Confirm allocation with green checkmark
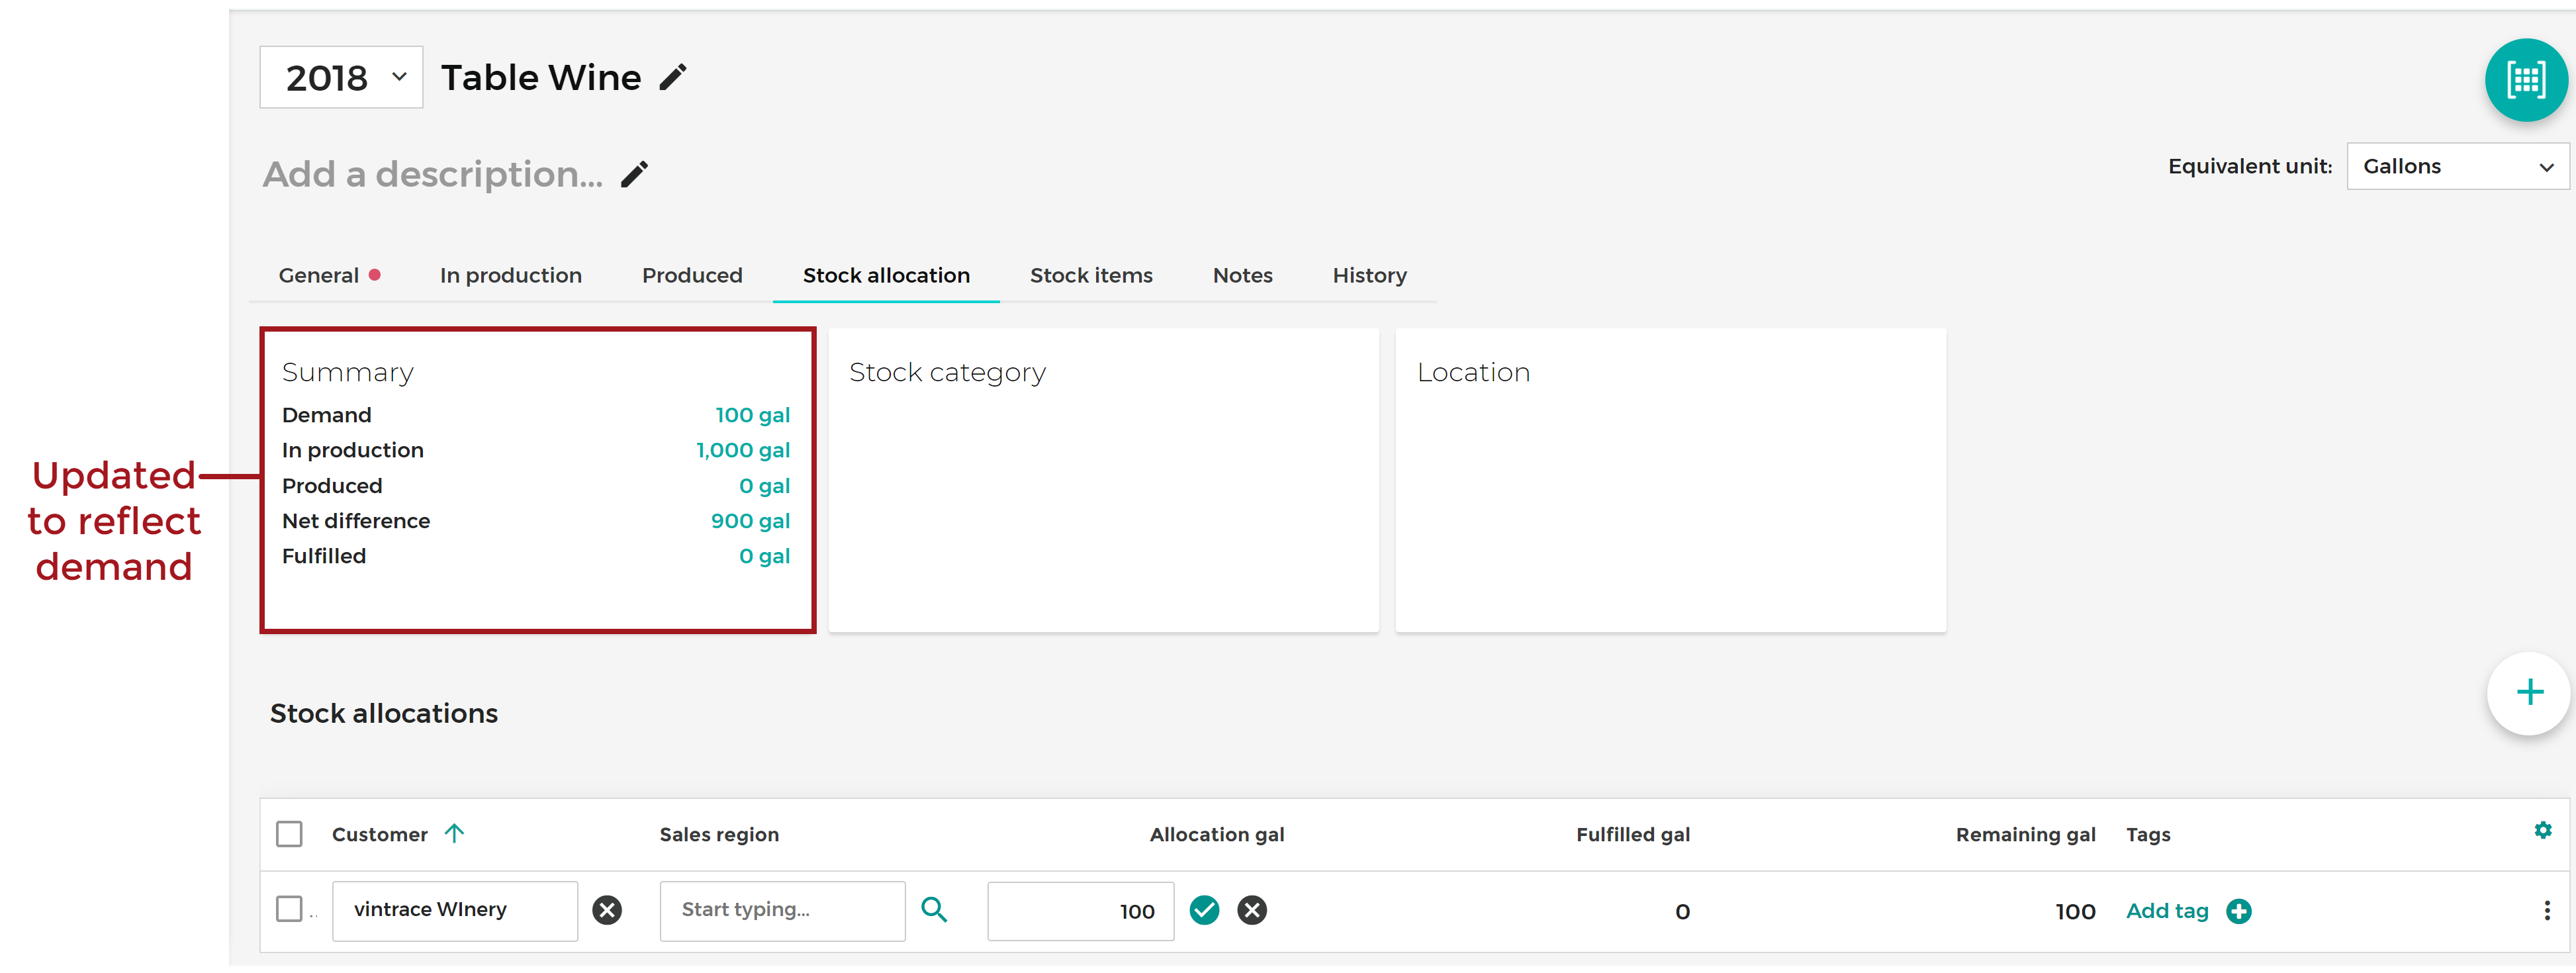Image resolution: width=2576 pixels, height=973 pixels. (1204, 910)
